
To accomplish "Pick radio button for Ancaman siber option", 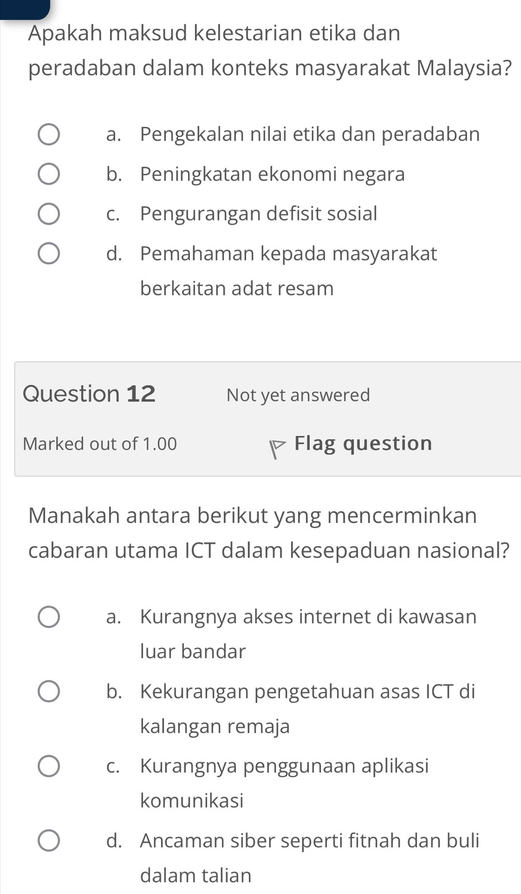I will 49,840.
